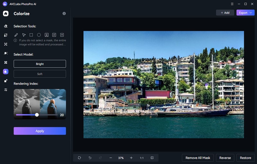Click the reset view icon
The width and height of the screenshot is (257, 164).
pos(79,158)
